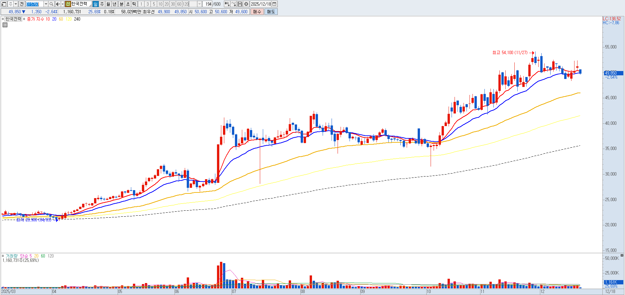Toggle the left panel layout icon
625x295 pixels.
4,4
